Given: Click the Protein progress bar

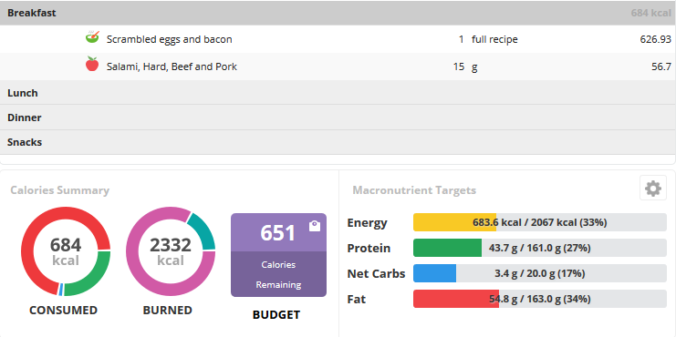Looking at the screenshot, I should coord(540,248).
